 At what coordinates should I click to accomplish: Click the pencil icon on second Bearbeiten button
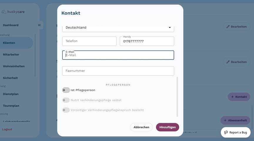pyautogui.click(x=228, y=62)
